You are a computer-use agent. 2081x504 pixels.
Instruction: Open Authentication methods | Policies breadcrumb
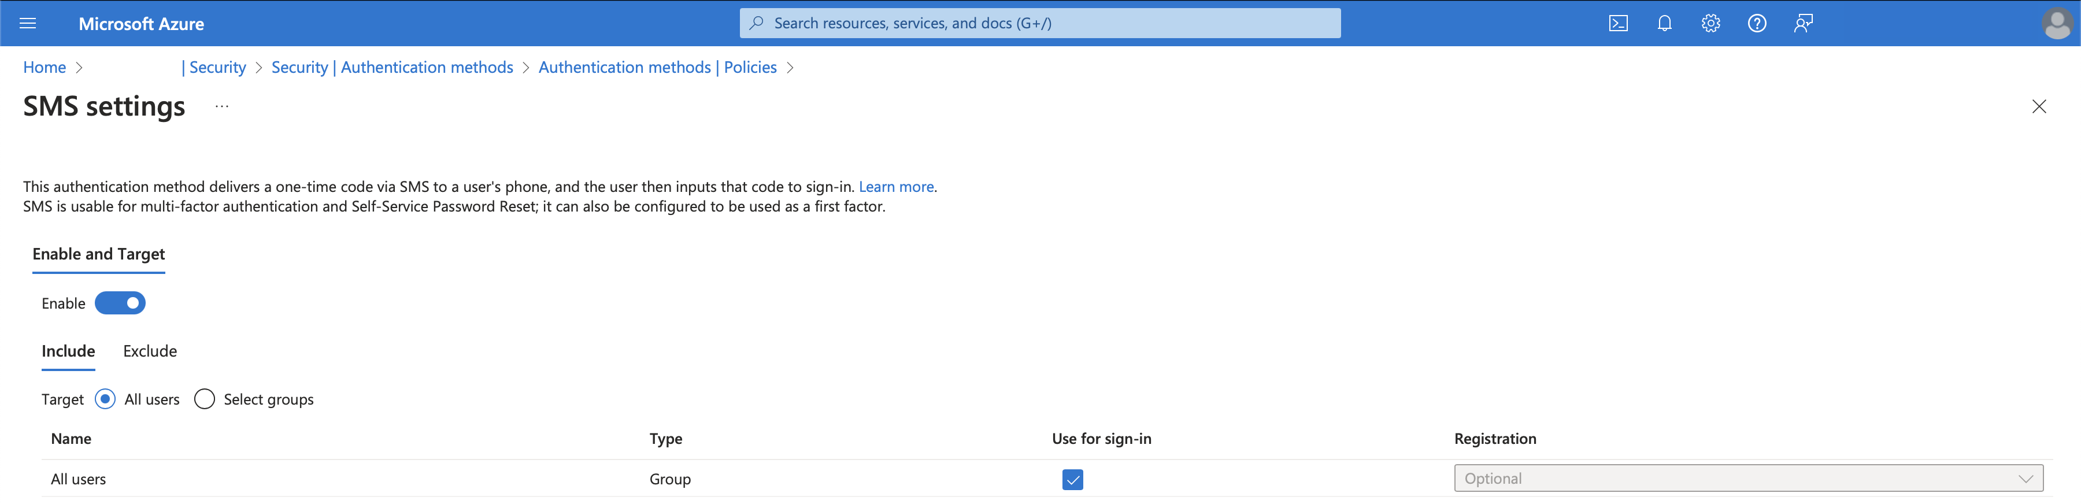tap(658, 67)
